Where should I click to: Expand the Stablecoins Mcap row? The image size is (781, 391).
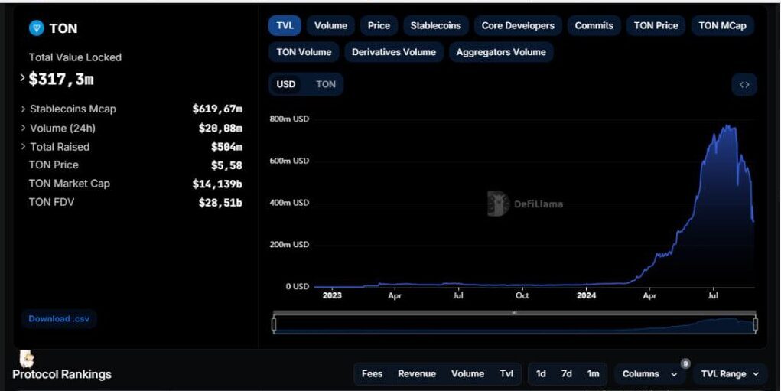pyautogui.click(x=24, y=109)
